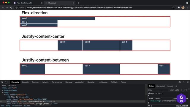Click the element.style rule
The height and width of the screenshot is (107, 190).
pyautogui.click(x=155, y=93)
